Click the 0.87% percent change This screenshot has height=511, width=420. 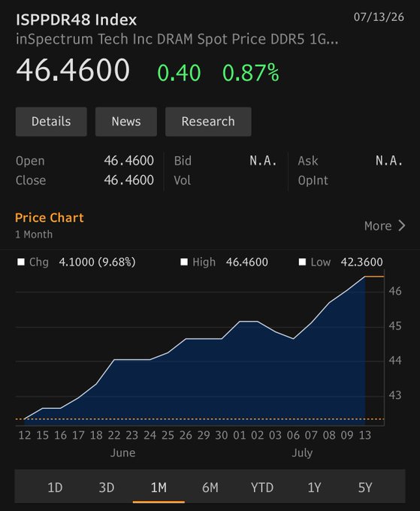[250, 72]
